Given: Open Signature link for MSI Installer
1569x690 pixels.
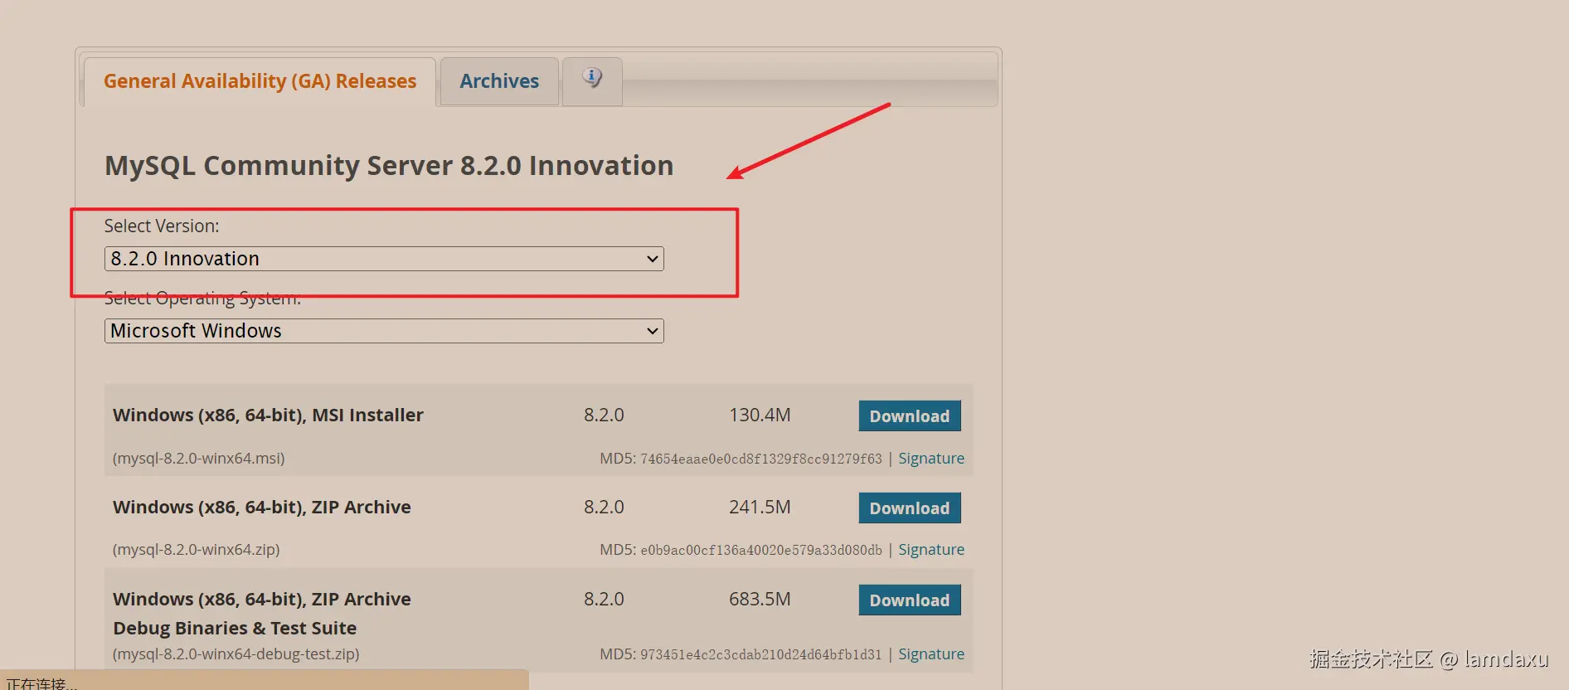Looking at the screenshot, I should click(931, 458).
